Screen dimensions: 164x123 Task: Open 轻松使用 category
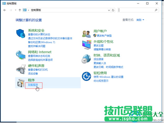tap(100, 73)
